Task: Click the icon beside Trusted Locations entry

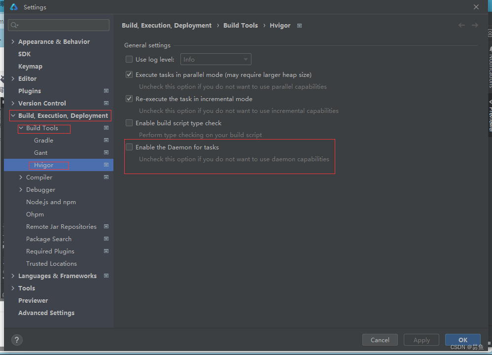Action: (105, 263)
